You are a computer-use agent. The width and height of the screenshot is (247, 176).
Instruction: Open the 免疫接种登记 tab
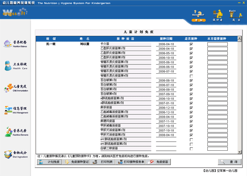[x=76, y=162]
